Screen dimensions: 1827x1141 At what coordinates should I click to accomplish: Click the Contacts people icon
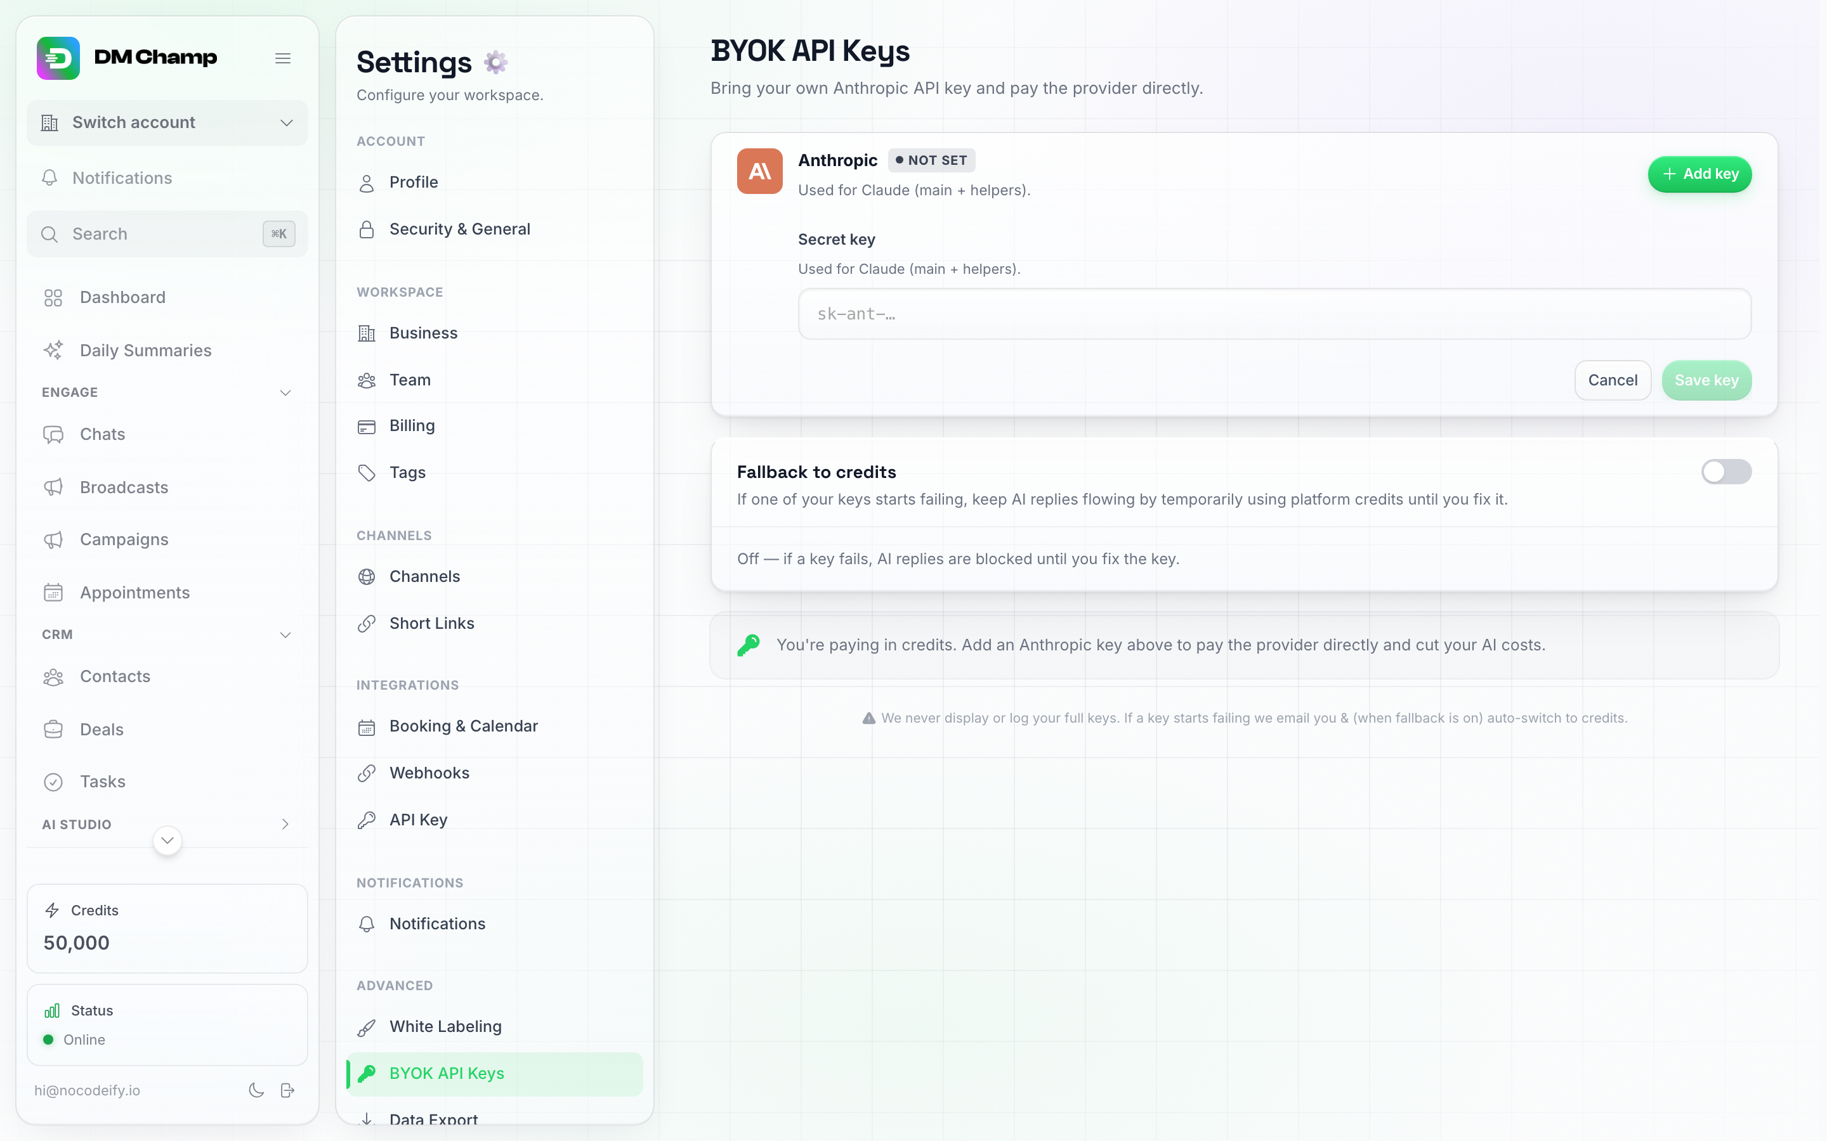53,677
